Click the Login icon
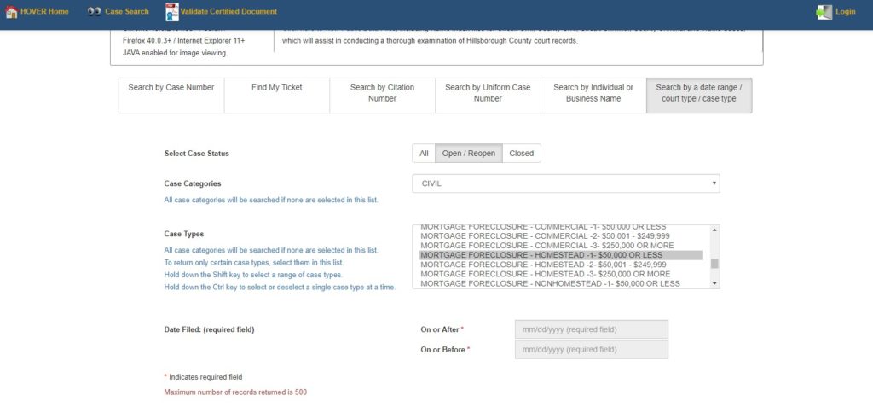 click(824, 12)
